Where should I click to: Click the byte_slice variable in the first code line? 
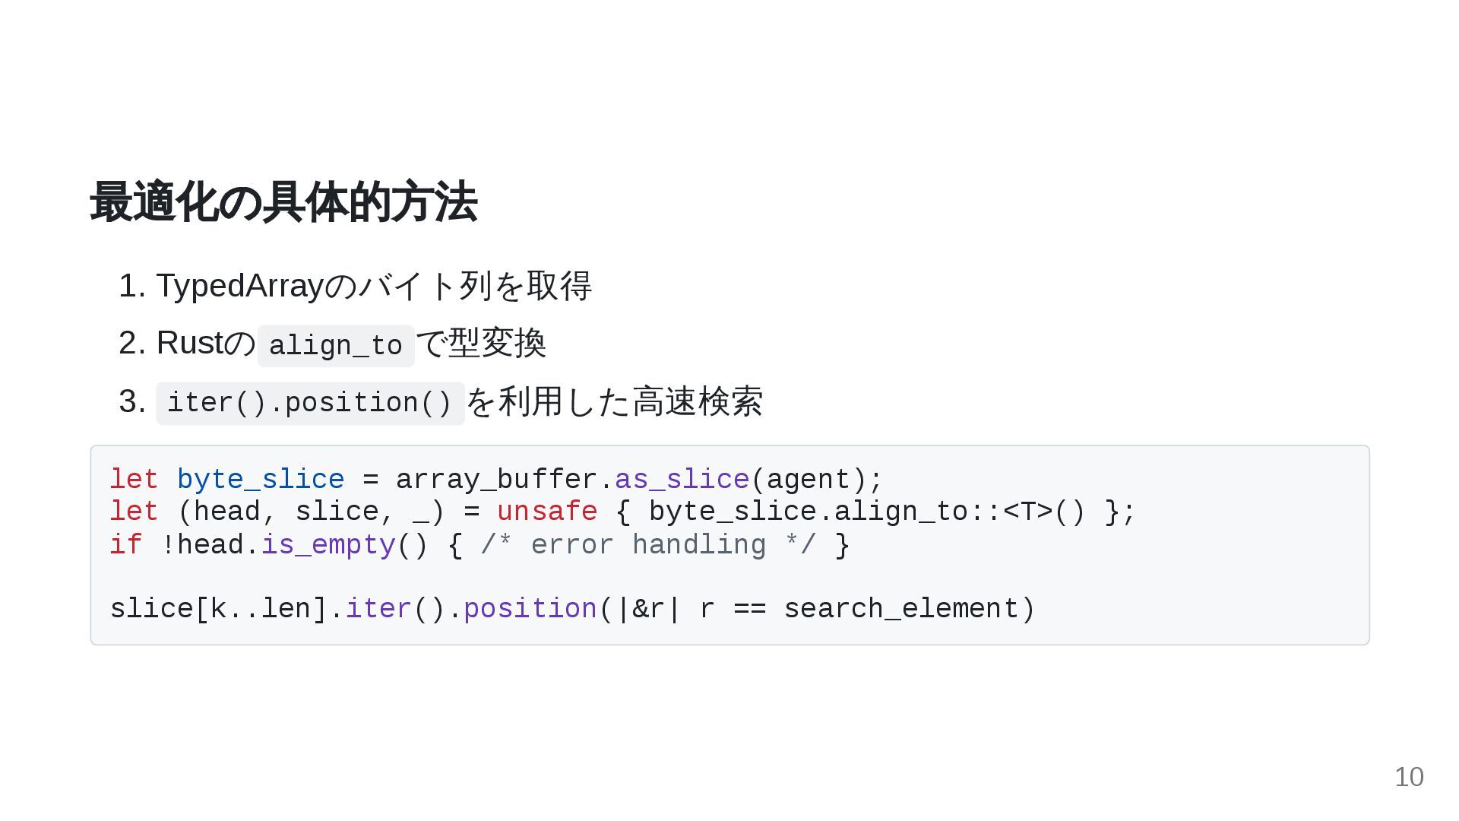(x=260, y=480)
